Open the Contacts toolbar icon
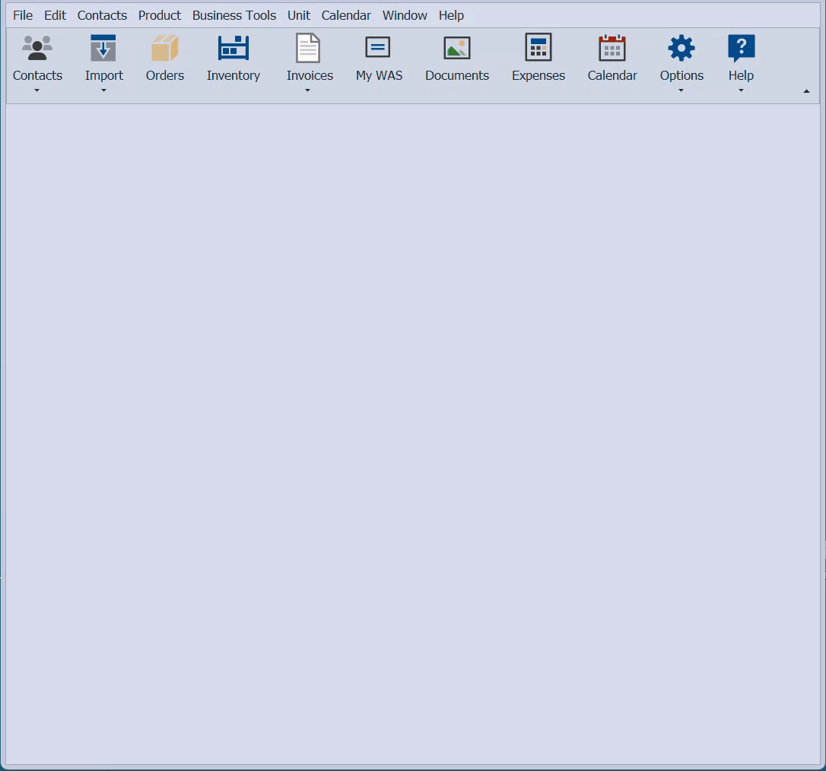This screenshot has width=826, height=771. tap(37, 48)
